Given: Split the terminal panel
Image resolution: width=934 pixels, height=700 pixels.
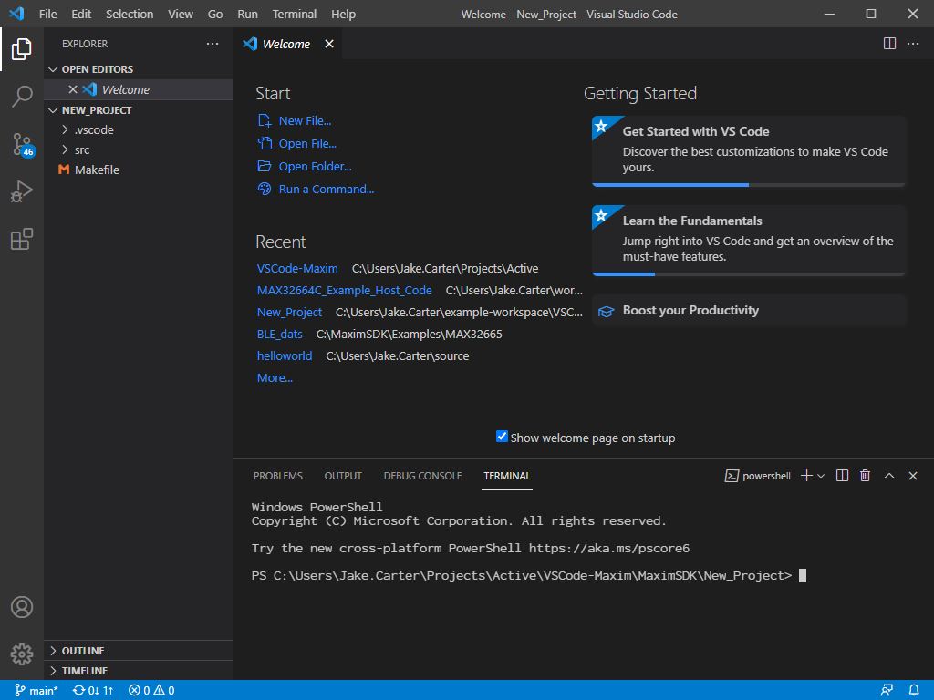Looking at the screenshot, I should point(842,476).
